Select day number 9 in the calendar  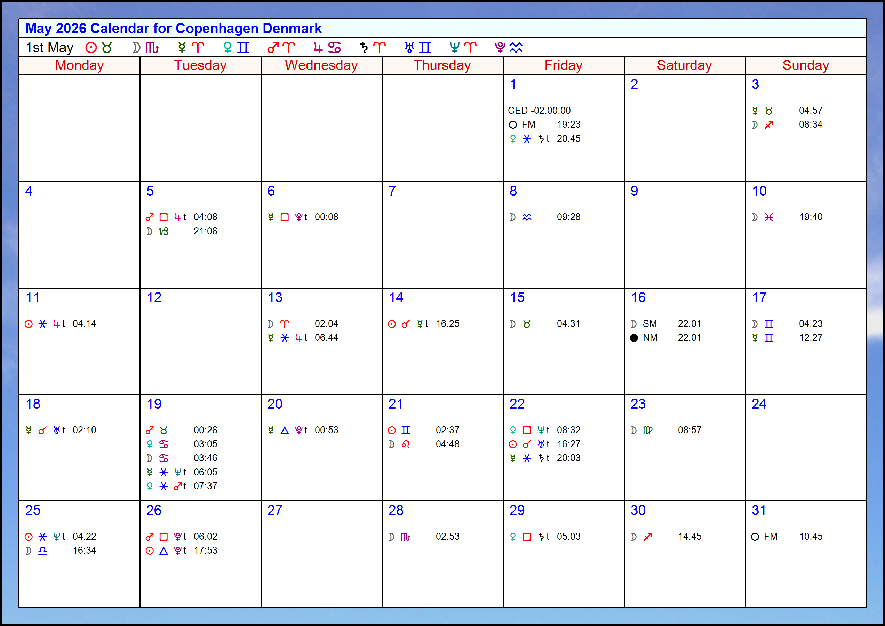point(634,191)
